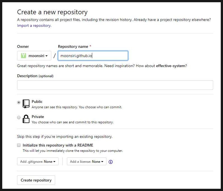The height and width of the screenshot is (191, 223).
Task: Enable Initialize this repository with a README
Action: [19, 145]
